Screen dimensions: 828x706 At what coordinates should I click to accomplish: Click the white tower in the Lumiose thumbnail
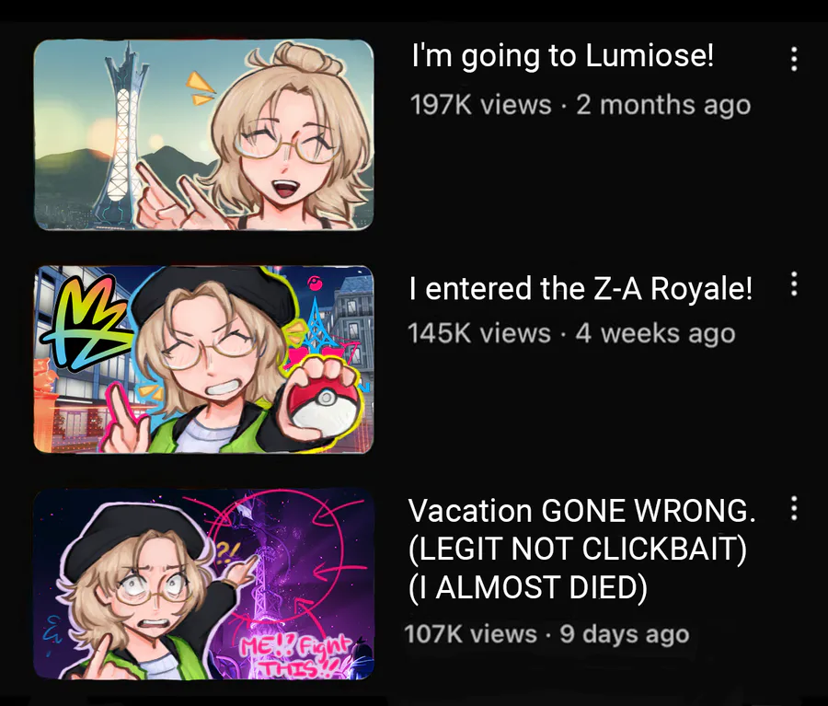point(124,137)
